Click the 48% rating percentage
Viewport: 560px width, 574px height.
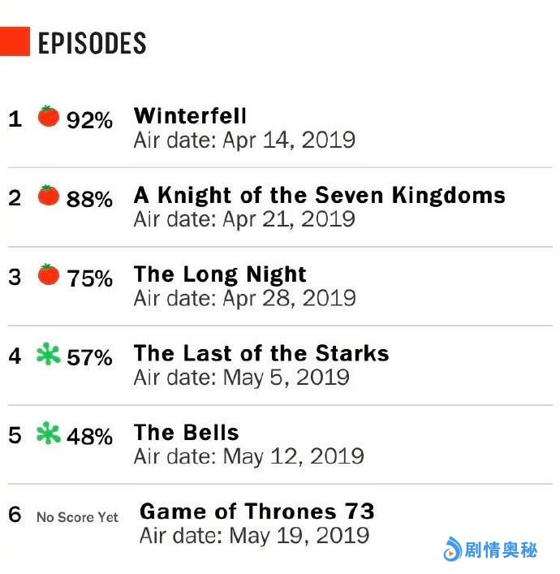click(x=89, y=437)
